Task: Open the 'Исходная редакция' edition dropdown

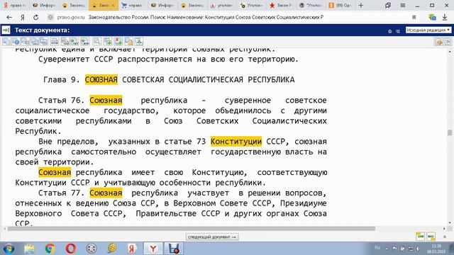Action: [428, 30]
